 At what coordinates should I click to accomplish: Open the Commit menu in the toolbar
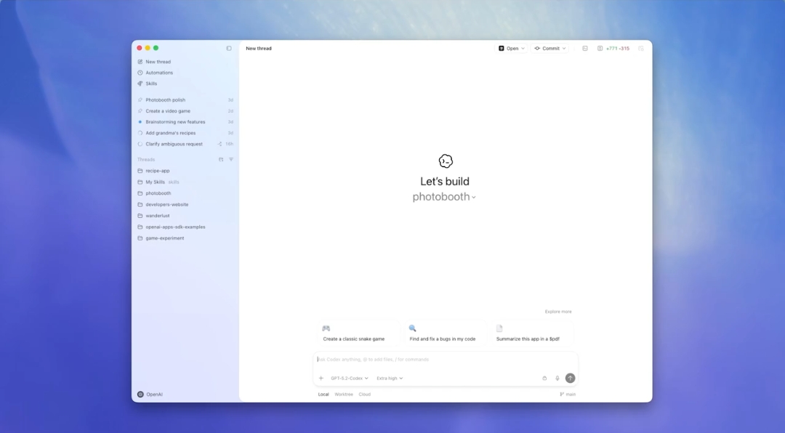(550, 48)
